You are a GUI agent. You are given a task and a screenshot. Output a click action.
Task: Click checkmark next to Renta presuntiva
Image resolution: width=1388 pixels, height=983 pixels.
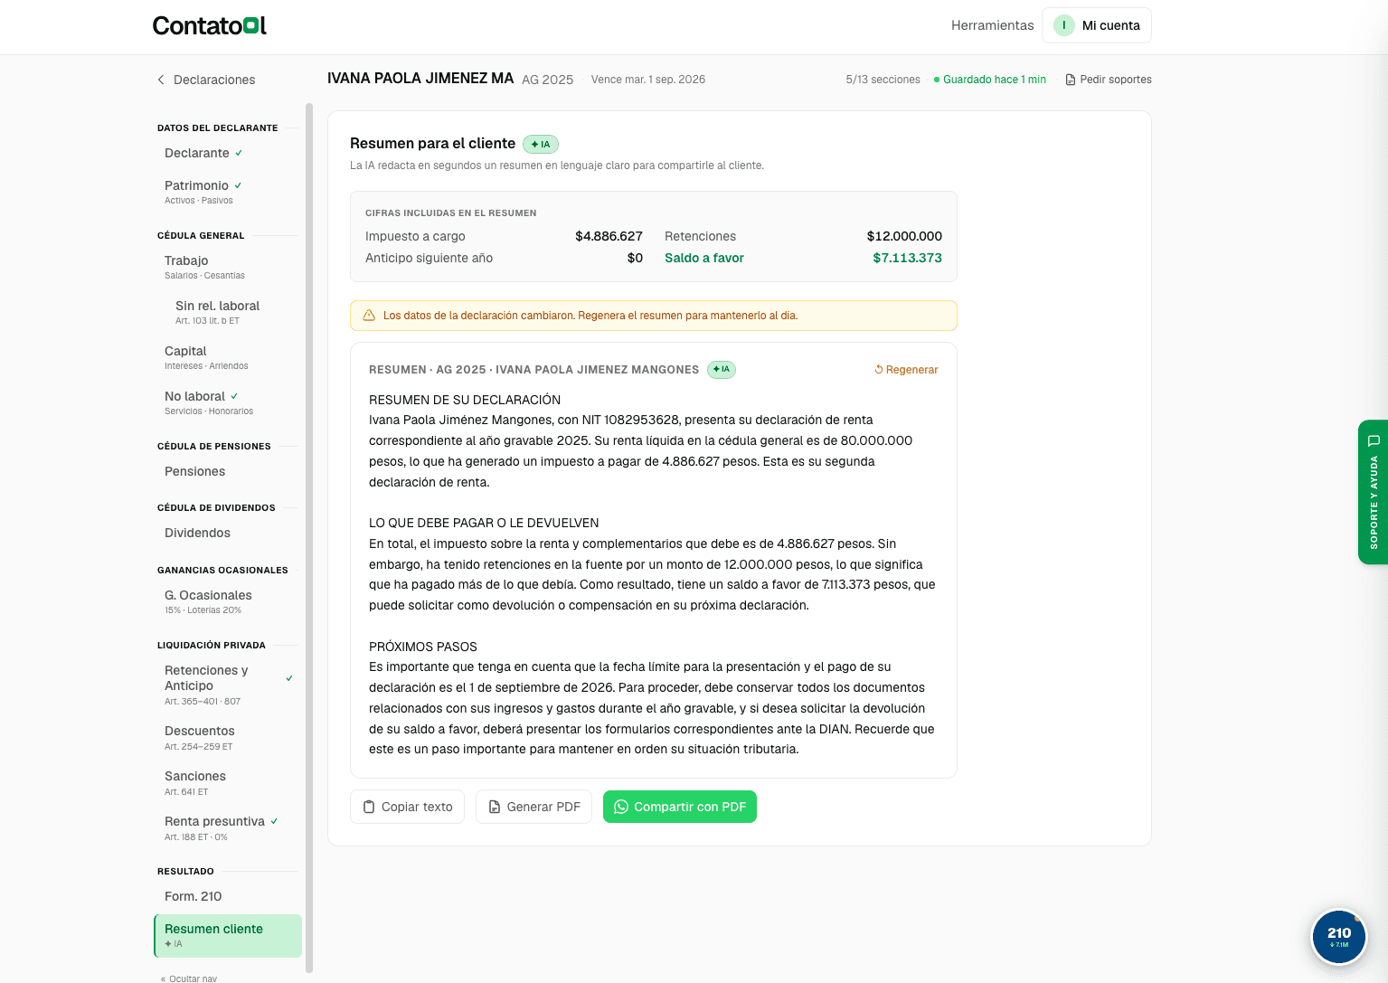coord(274,821)
